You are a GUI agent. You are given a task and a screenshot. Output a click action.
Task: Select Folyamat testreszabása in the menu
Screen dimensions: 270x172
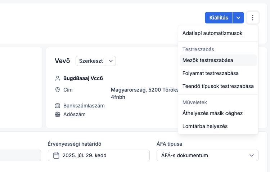[211, 73]
